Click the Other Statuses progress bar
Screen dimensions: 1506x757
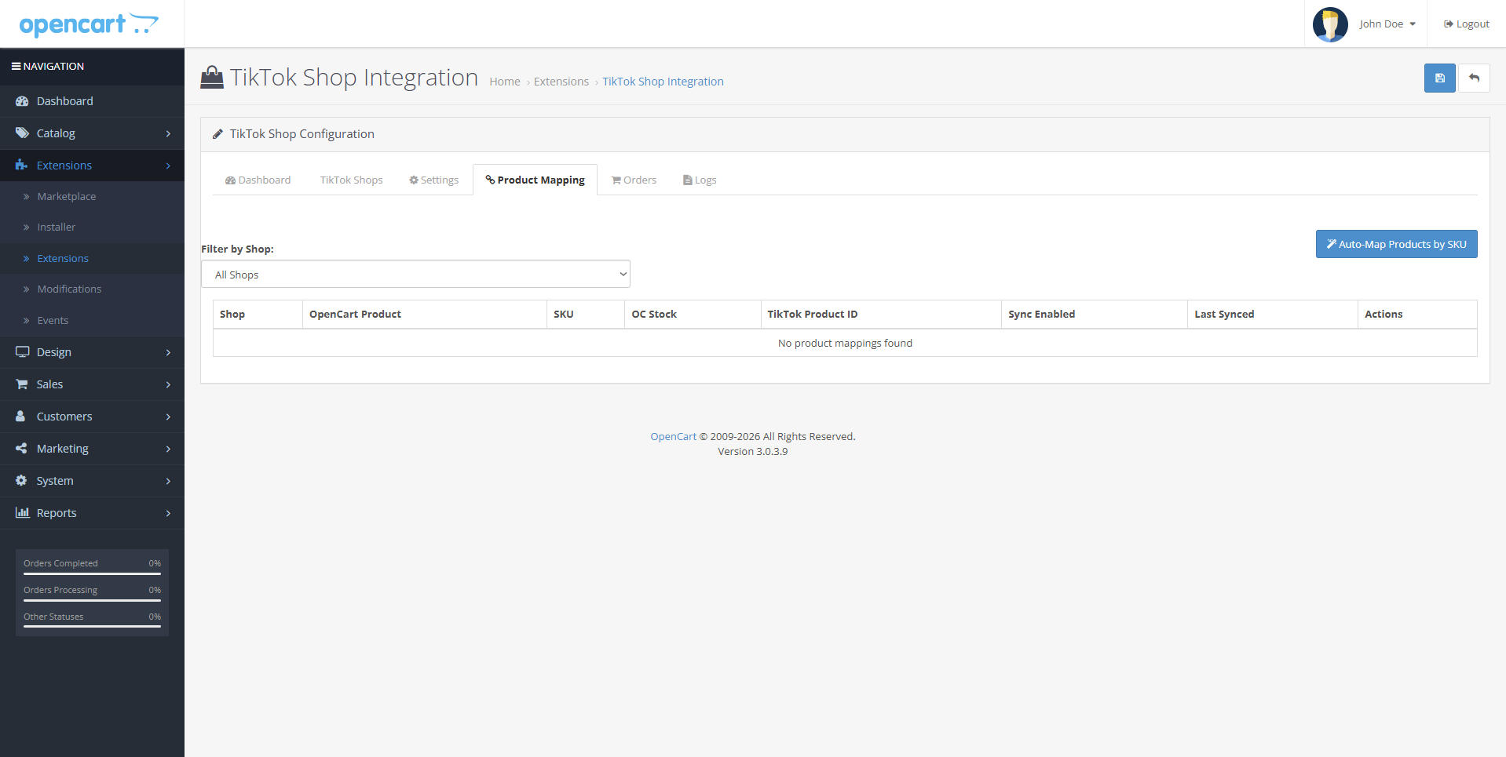(92, 627)
